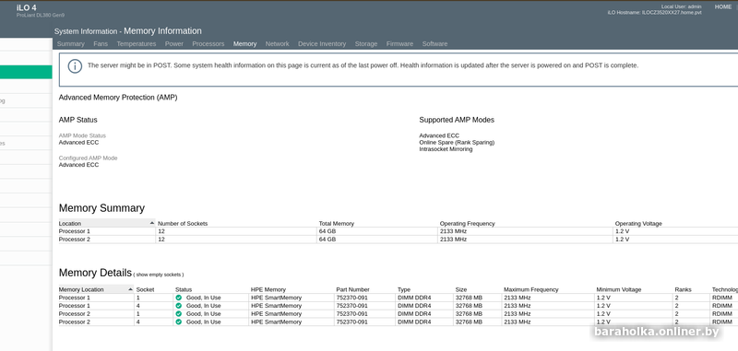Image resolution: width=738 pixels, height=351 pixels.
Task: Click the info icon in POST notice
Action: click(x=75, y=66)
